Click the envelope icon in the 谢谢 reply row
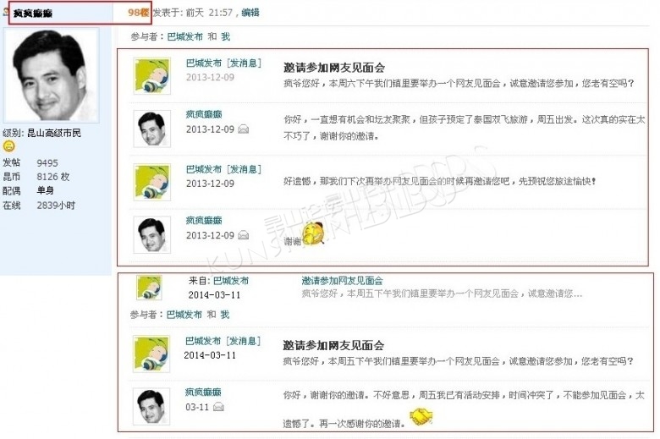 tap(244, 235)
